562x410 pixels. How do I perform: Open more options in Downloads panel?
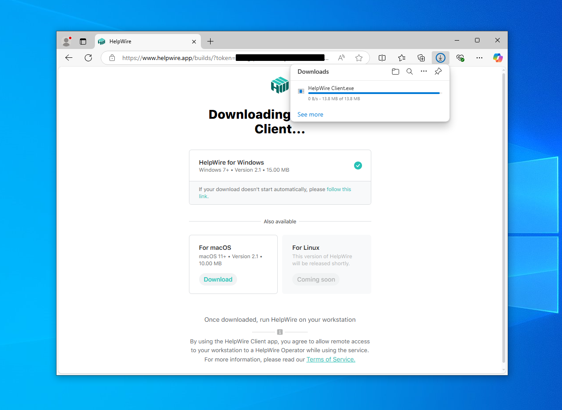point(424,71)
